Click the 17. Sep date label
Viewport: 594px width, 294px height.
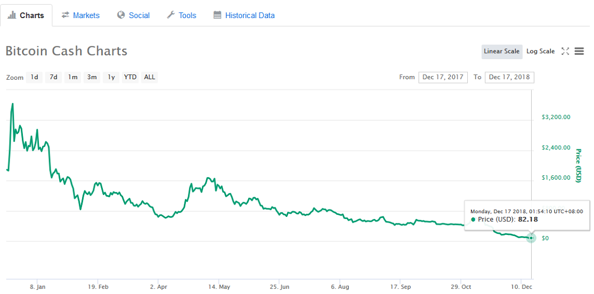(x=400, y=287)
